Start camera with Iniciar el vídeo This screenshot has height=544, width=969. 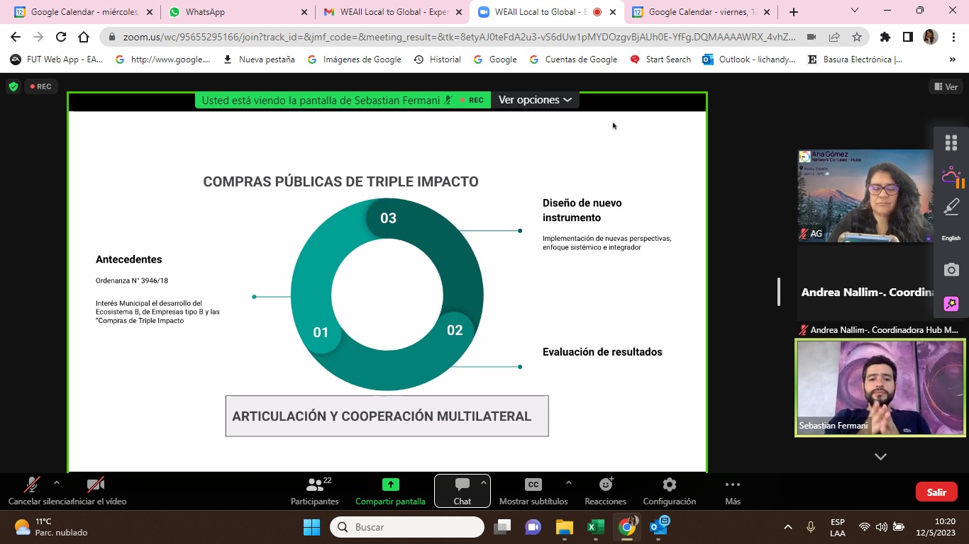tap(96, 491)
